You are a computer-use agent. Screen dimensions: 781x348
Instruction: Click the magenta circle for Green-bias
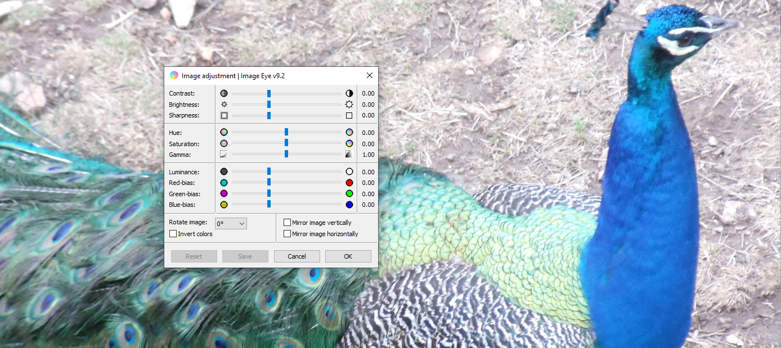pyautogui.click(x=224, y=194)
